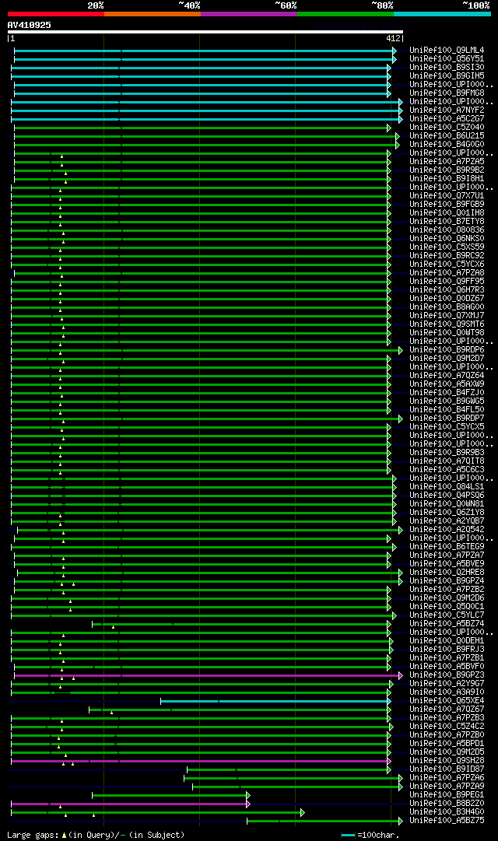Click the red ~20% identity legend segment

56,14
